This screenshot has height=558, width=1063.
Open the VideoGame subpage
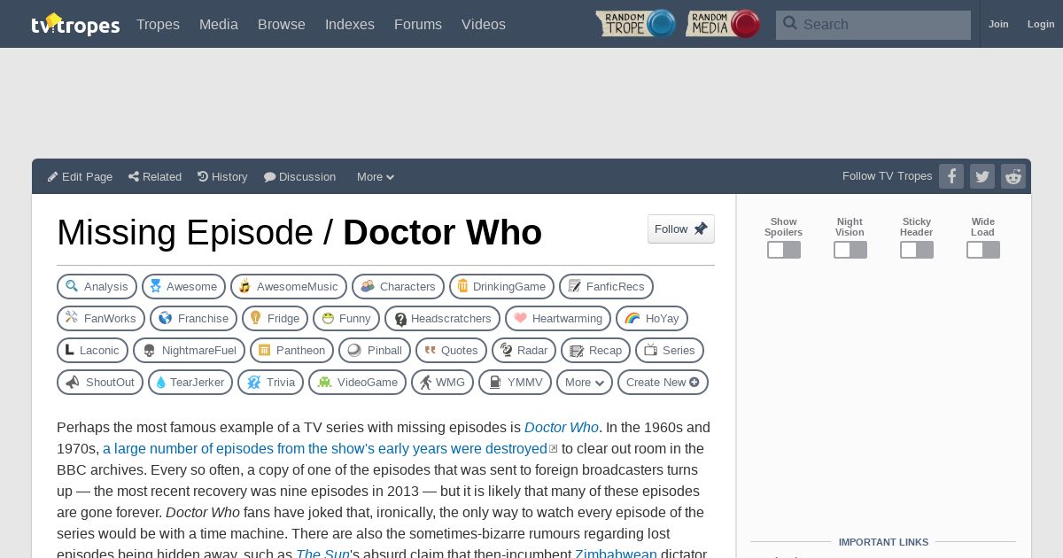[357, 383]
